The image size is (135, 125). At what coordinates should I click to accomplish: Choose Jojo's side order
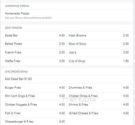pos(99,52)
